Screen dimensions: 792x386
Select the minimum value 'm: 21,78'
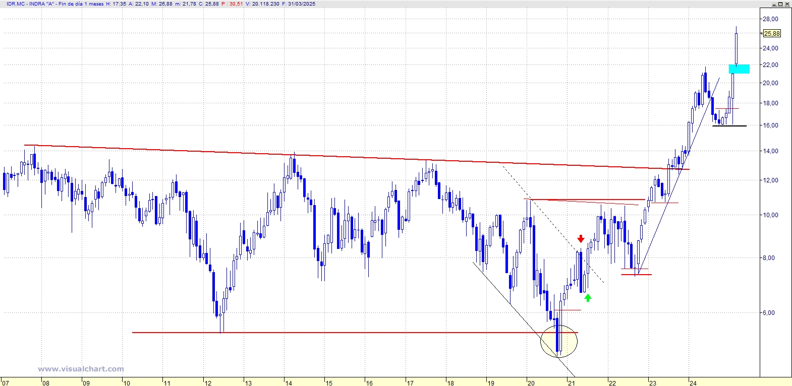[185, 4]
